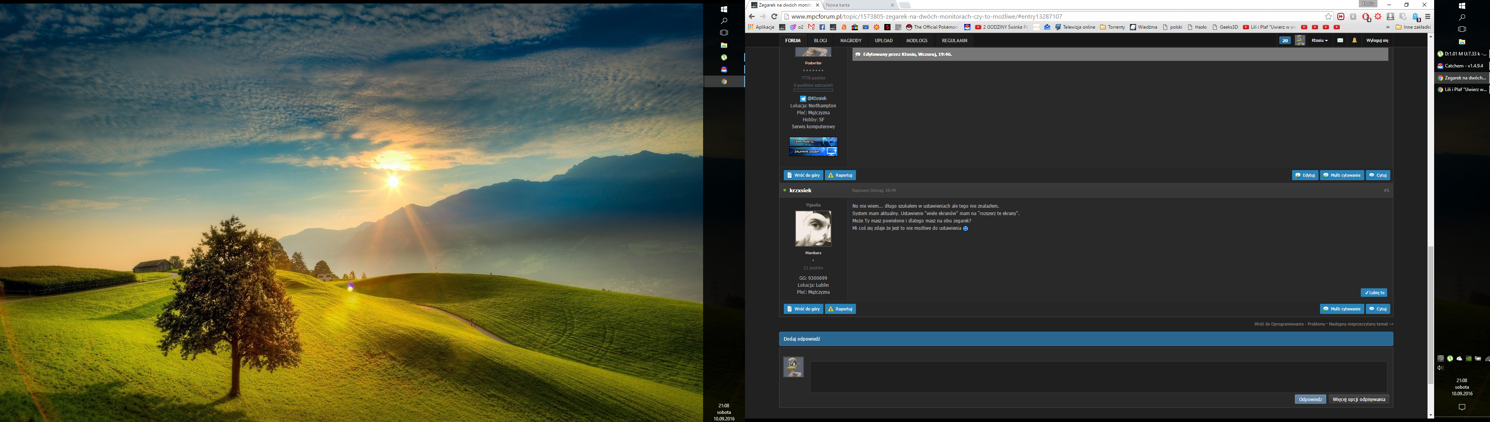Open the Torrenty bookmarks folder
Screen dimensions: 1490x422
point(1112,27)
